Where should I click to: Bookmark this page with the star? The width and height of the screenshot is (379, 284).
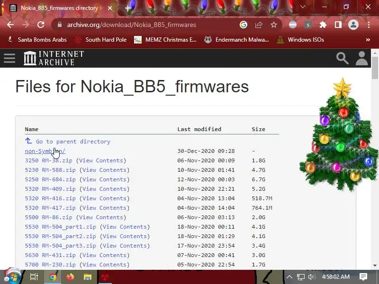(274, 25)
